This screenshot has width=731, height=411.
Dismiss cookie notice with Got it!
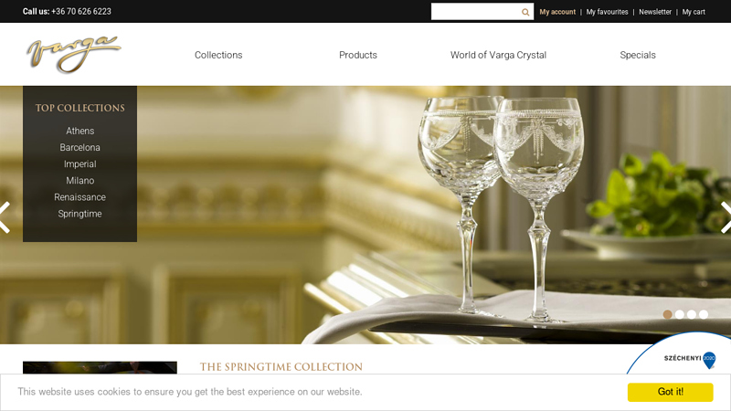click(x=670, y=392)
